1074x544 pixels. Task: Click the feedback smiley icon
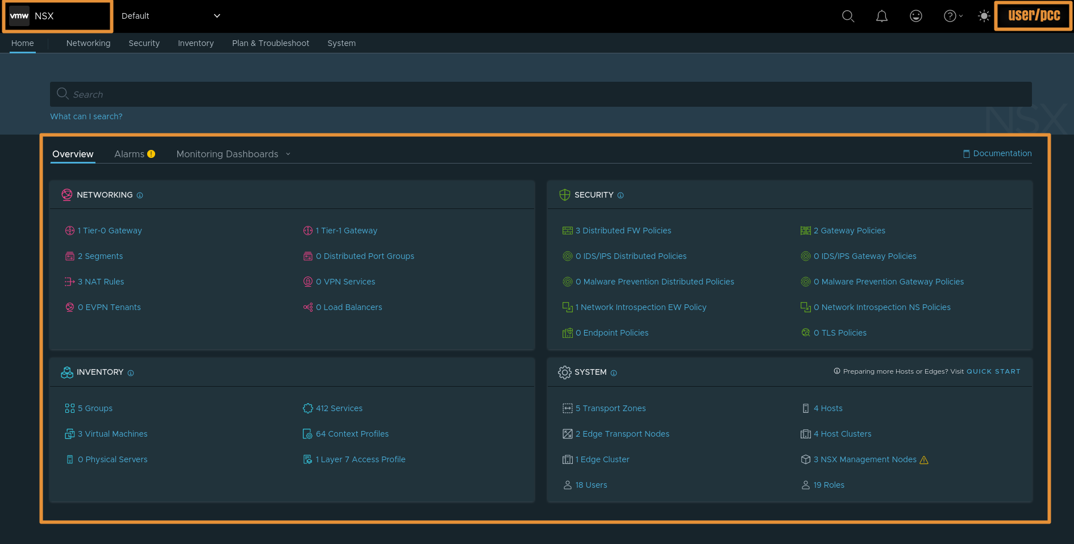point(915,16)
